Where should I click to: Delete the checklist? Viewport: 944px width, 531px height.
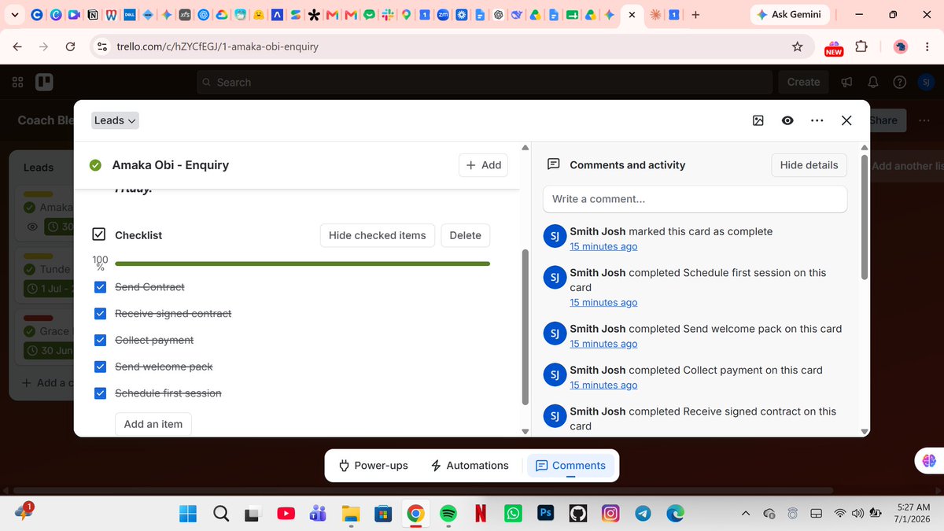coord(465,235)
